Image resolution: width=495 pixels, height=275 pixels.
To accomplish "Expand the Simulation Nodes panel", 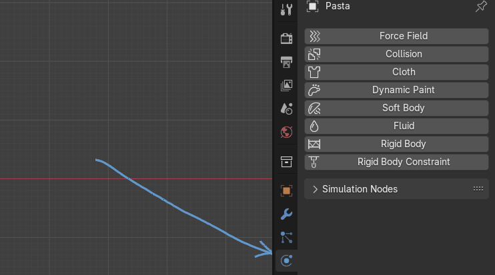I will tap(316, 189).
